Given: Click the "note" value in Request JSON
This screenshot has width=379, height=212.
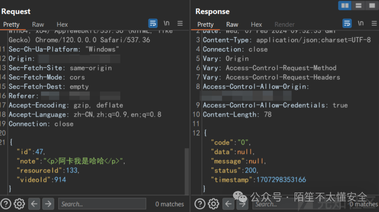Looking at the screenshot, I should coord(83,161).
